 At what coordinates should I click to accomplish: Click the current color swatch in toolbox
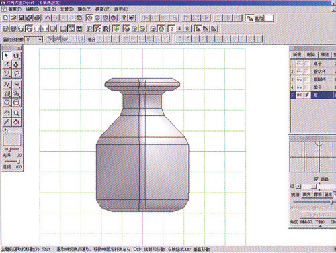[12, 140]
